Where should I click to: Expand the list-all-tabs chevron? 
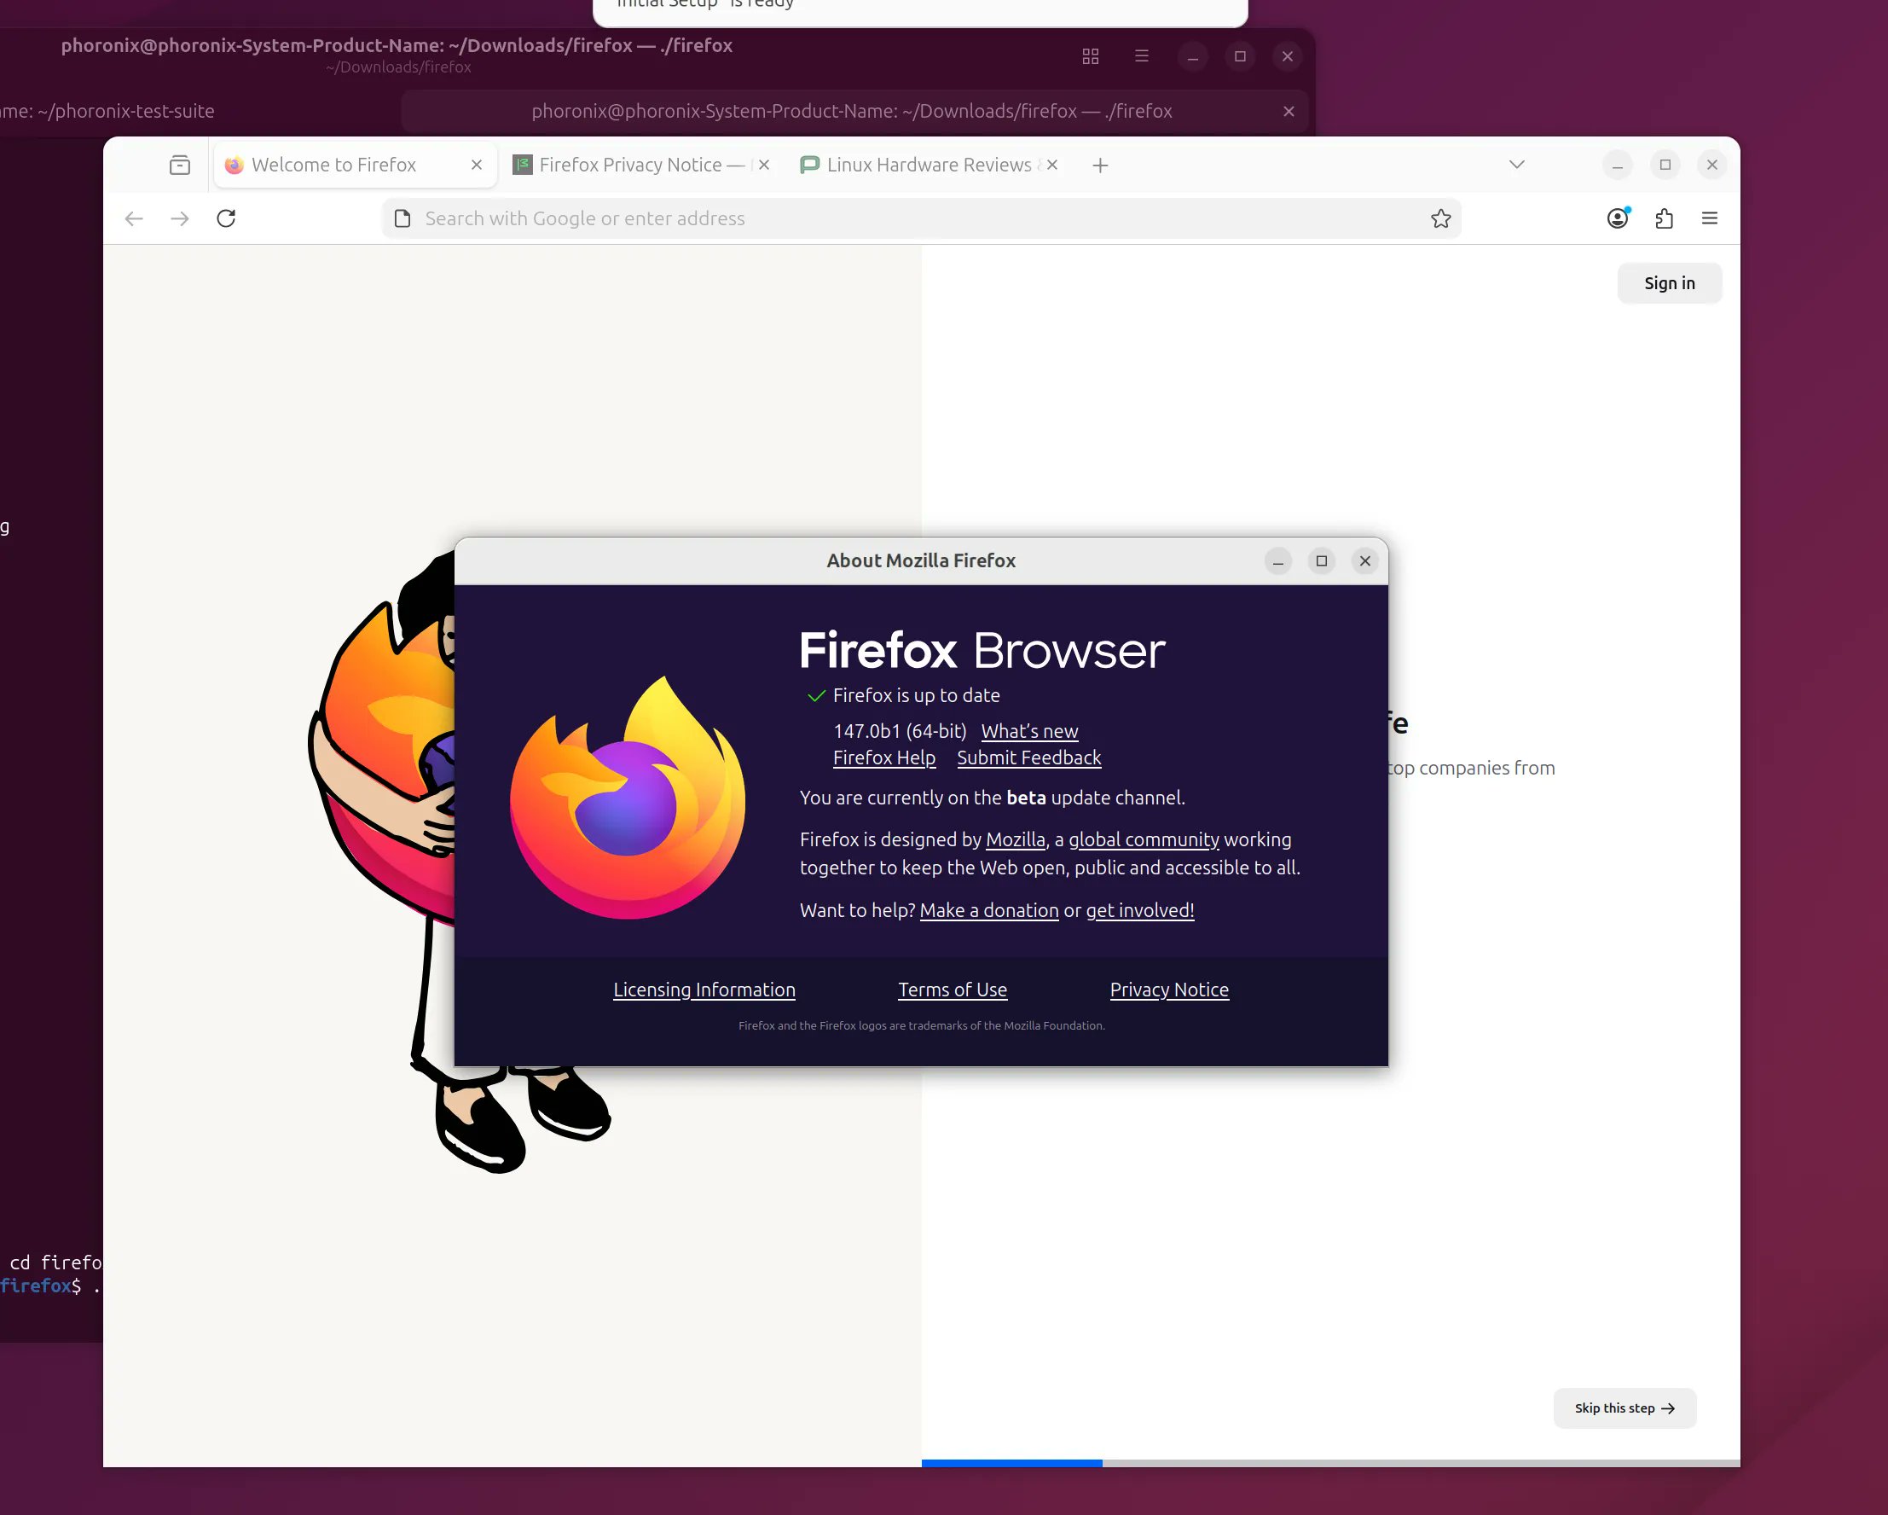click(x=1516, y=164)
